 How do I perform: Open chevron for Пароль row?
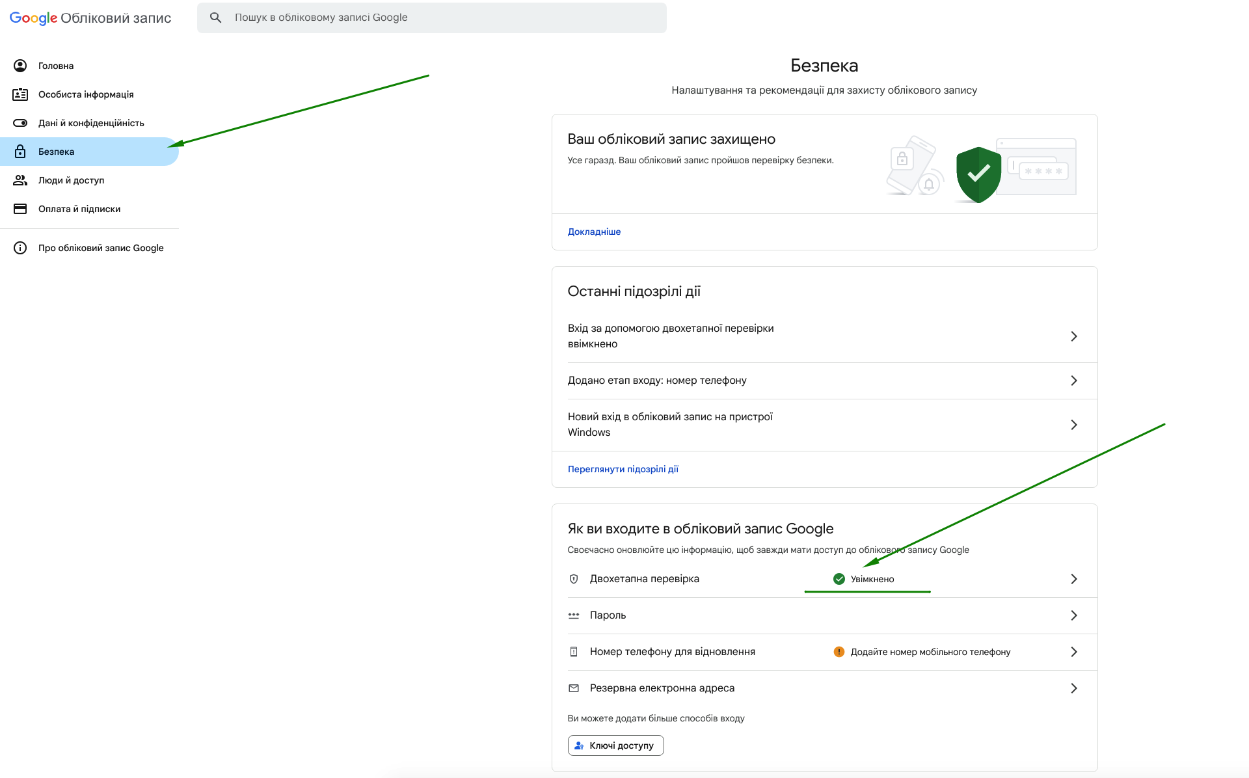(1074, 615)
